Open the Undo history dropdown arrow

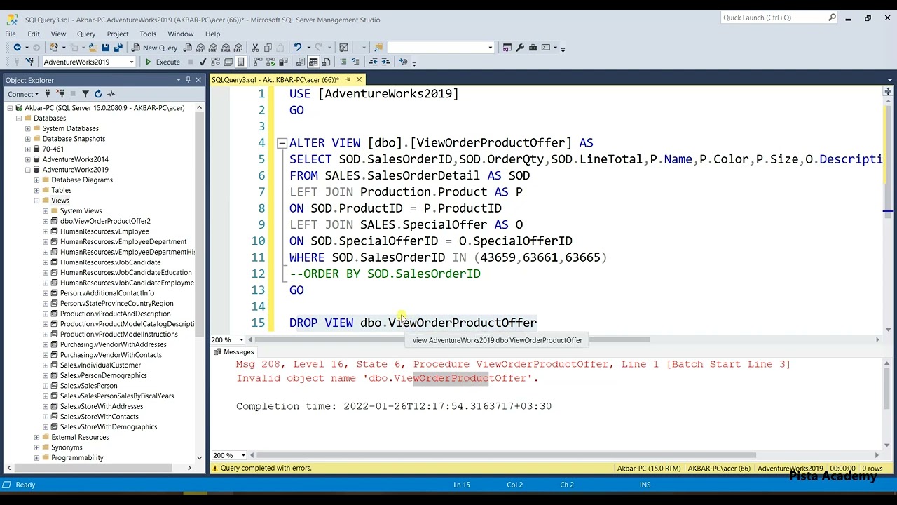pyautogui.click(x=308, y=48)
